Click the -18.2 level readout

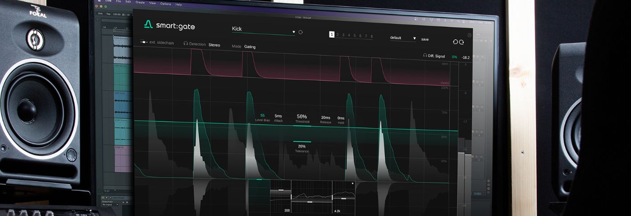coord(466,58)
